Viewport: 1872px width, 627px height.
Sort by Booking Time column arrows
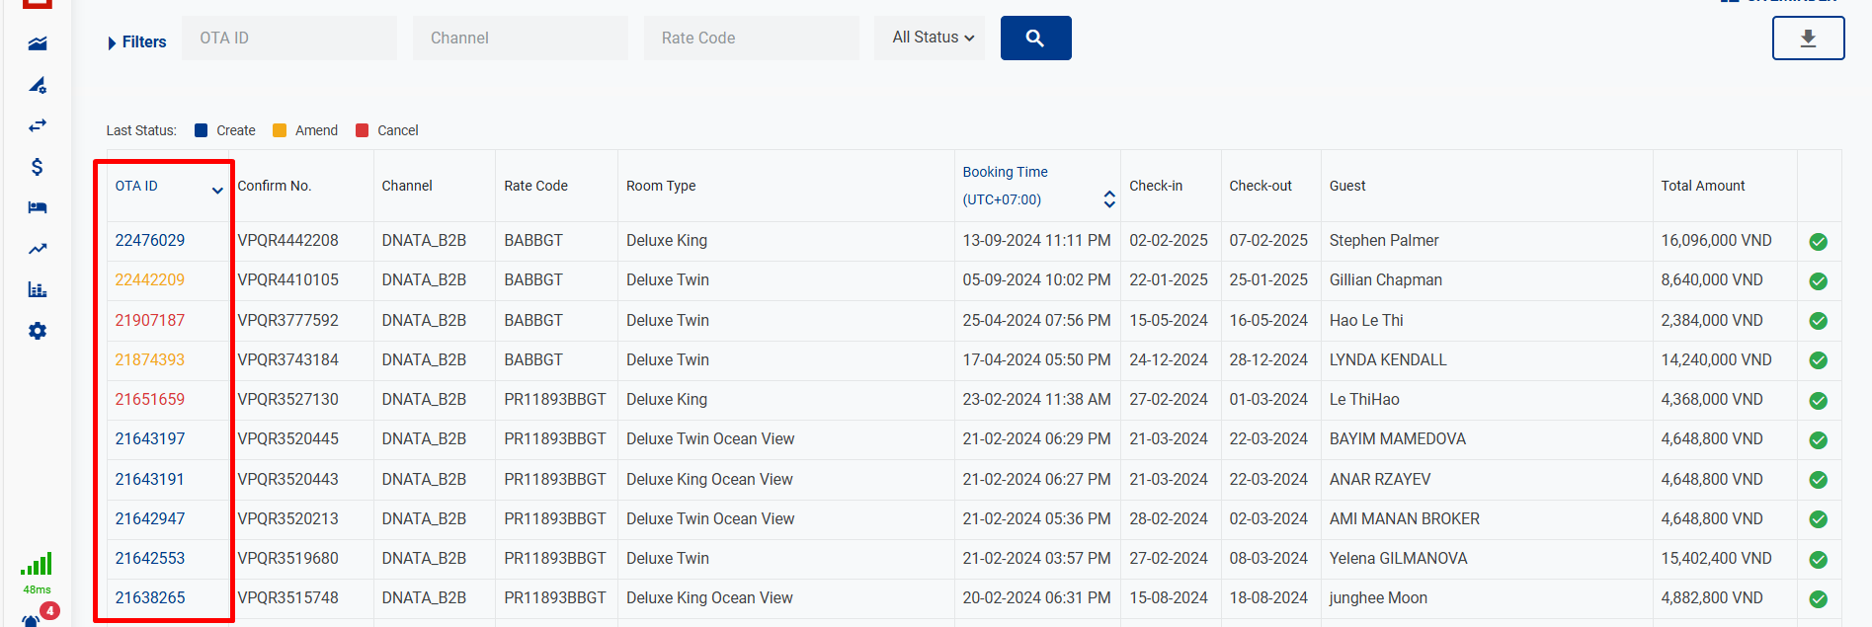click(x=1109, y=199)
